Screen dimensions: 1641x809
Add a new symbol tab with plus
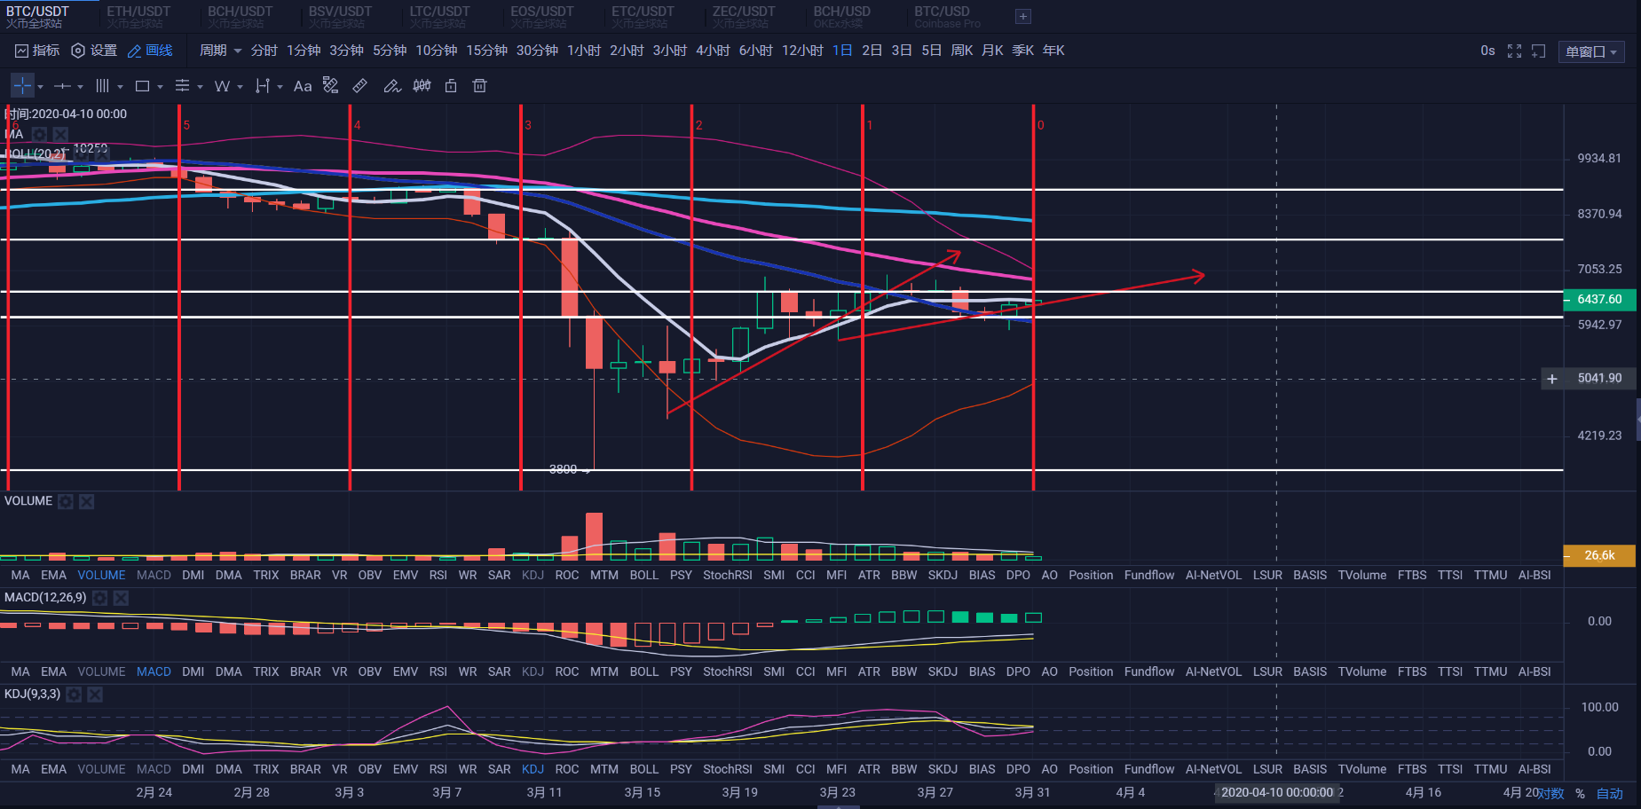tap(1022, 16)
